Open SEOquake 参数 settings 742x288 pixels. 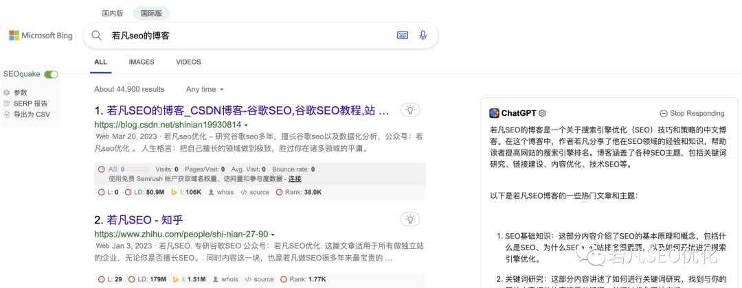21,93
